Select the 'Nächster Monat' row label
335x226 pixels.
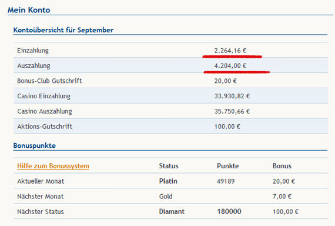coord(41,197)
